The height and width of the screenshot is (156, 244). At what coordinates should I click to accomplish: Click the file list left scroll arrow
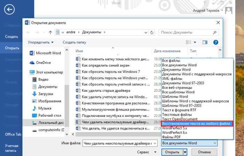[73, 134]
